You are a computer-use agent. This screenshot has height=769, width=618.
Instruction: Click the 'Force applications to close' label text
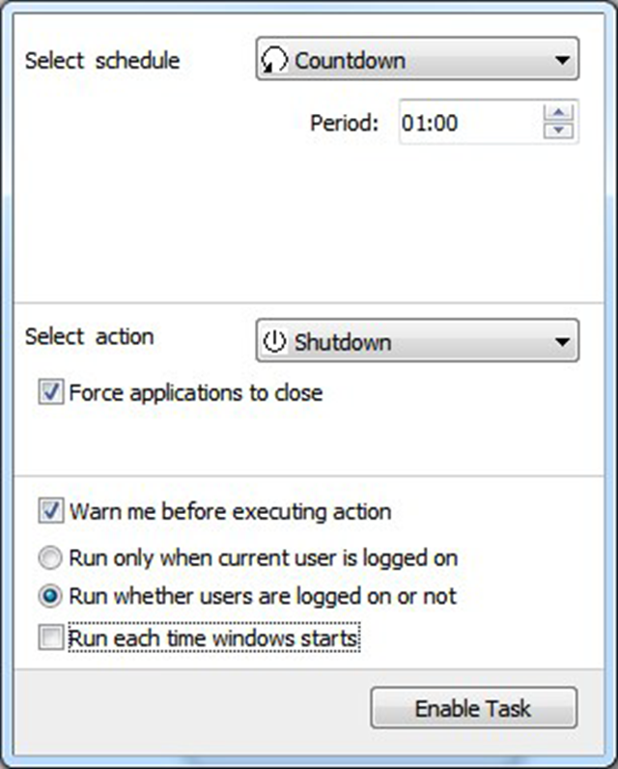point(196,393)
